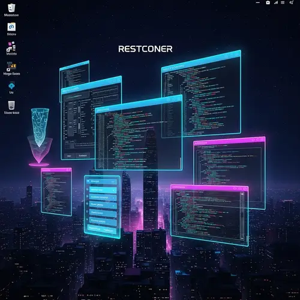Screen dimensions: 300x300
Task: Open the blue diamond desktop icon
Action: 11,86
